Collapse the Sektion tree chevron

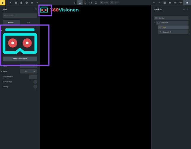[153, 18]
